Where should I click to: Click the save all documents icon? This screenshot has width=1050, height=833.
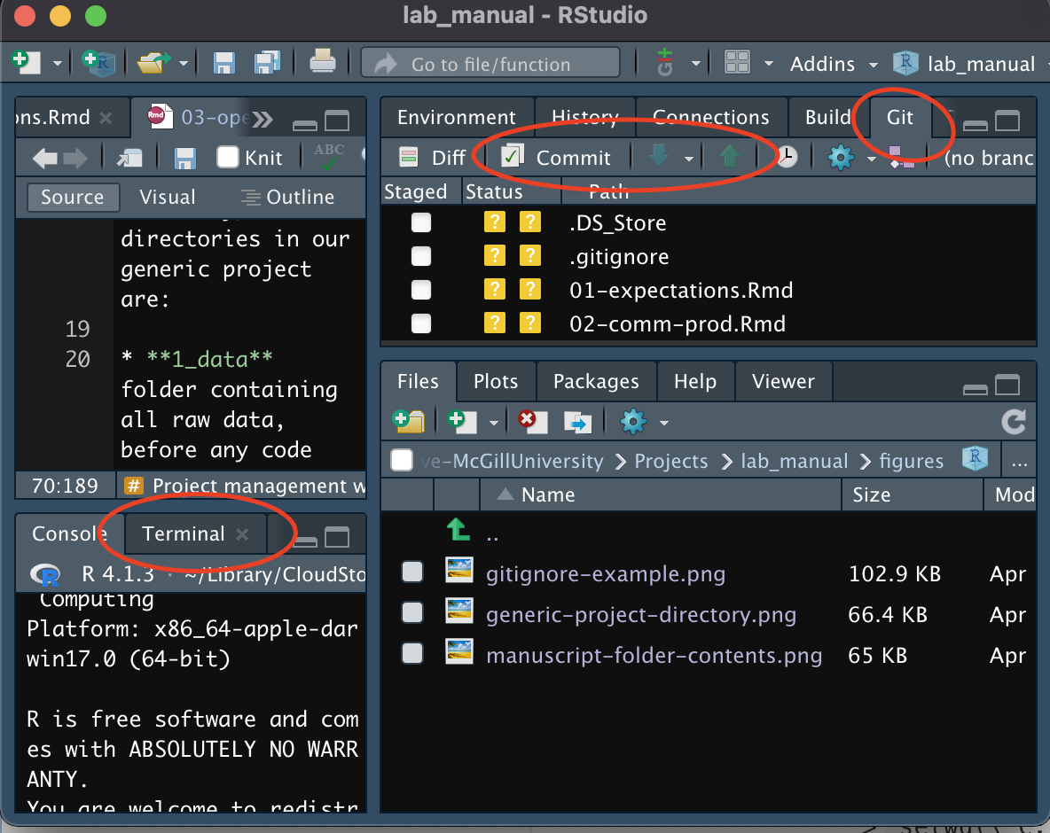(x=267, y=63)
